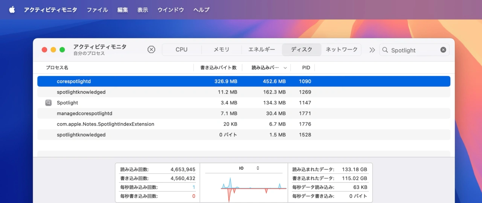
Task: Select spotlightknowledged row with PID 1269
Action: click(244, 92)
